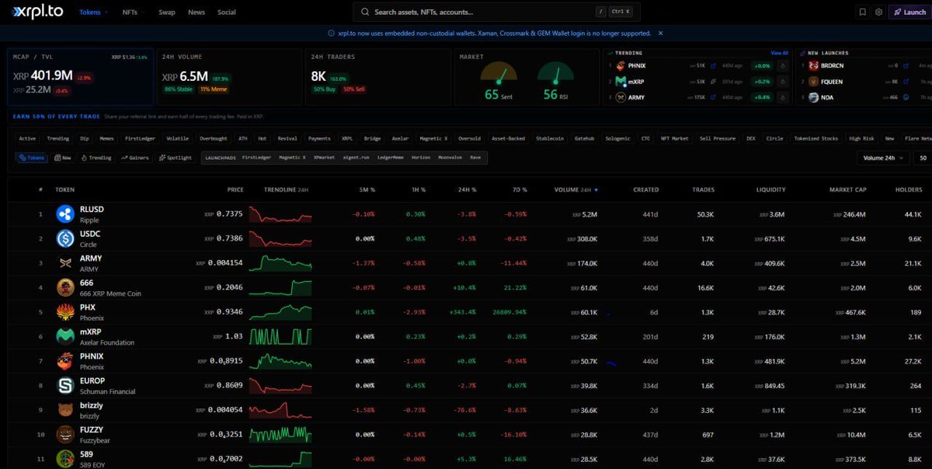
Task: Click the Launch button
Action: (909, 12)
